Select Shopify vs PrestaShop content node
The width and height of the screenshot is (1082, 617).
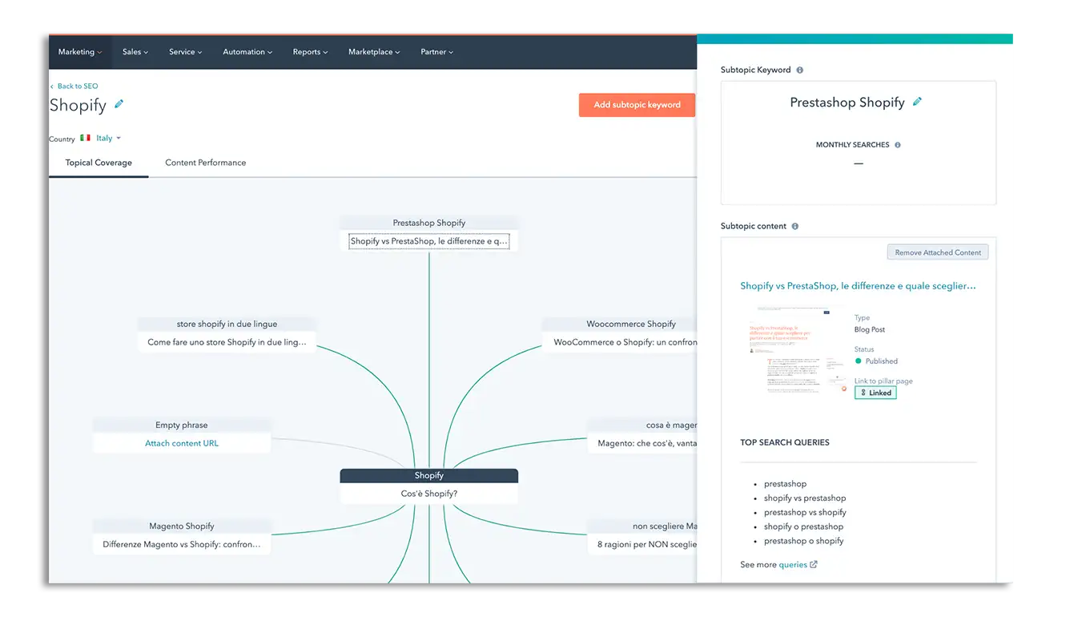tap(429, 241)
